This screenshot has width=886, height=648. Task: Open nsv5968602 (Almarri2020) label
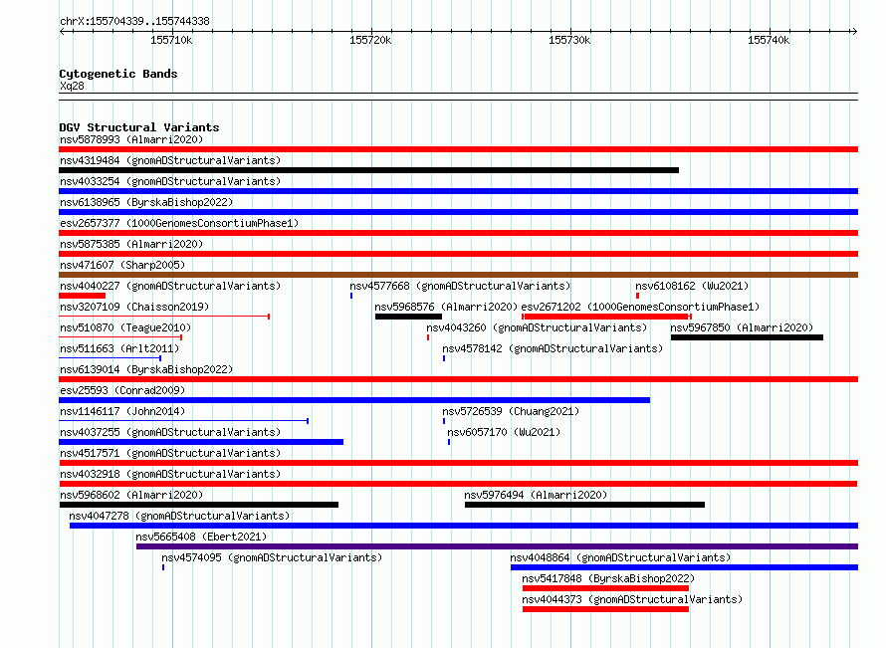coord(131,495)
